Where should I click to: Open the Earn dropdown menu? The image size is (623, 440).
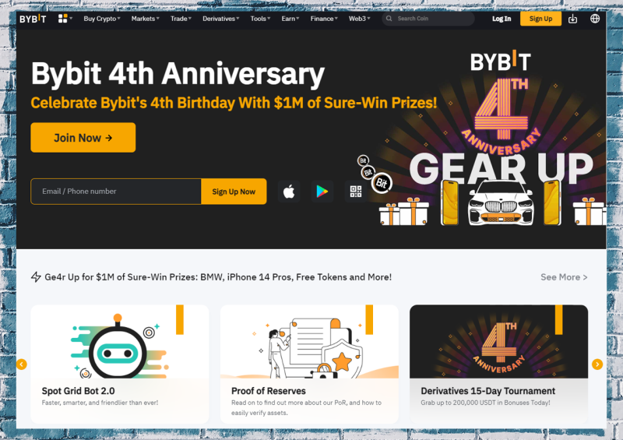(290, 19)
